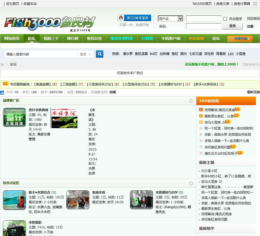Open new member 烟嘴 profile
This screenshot has width=260, height=236.
[113, 92]
